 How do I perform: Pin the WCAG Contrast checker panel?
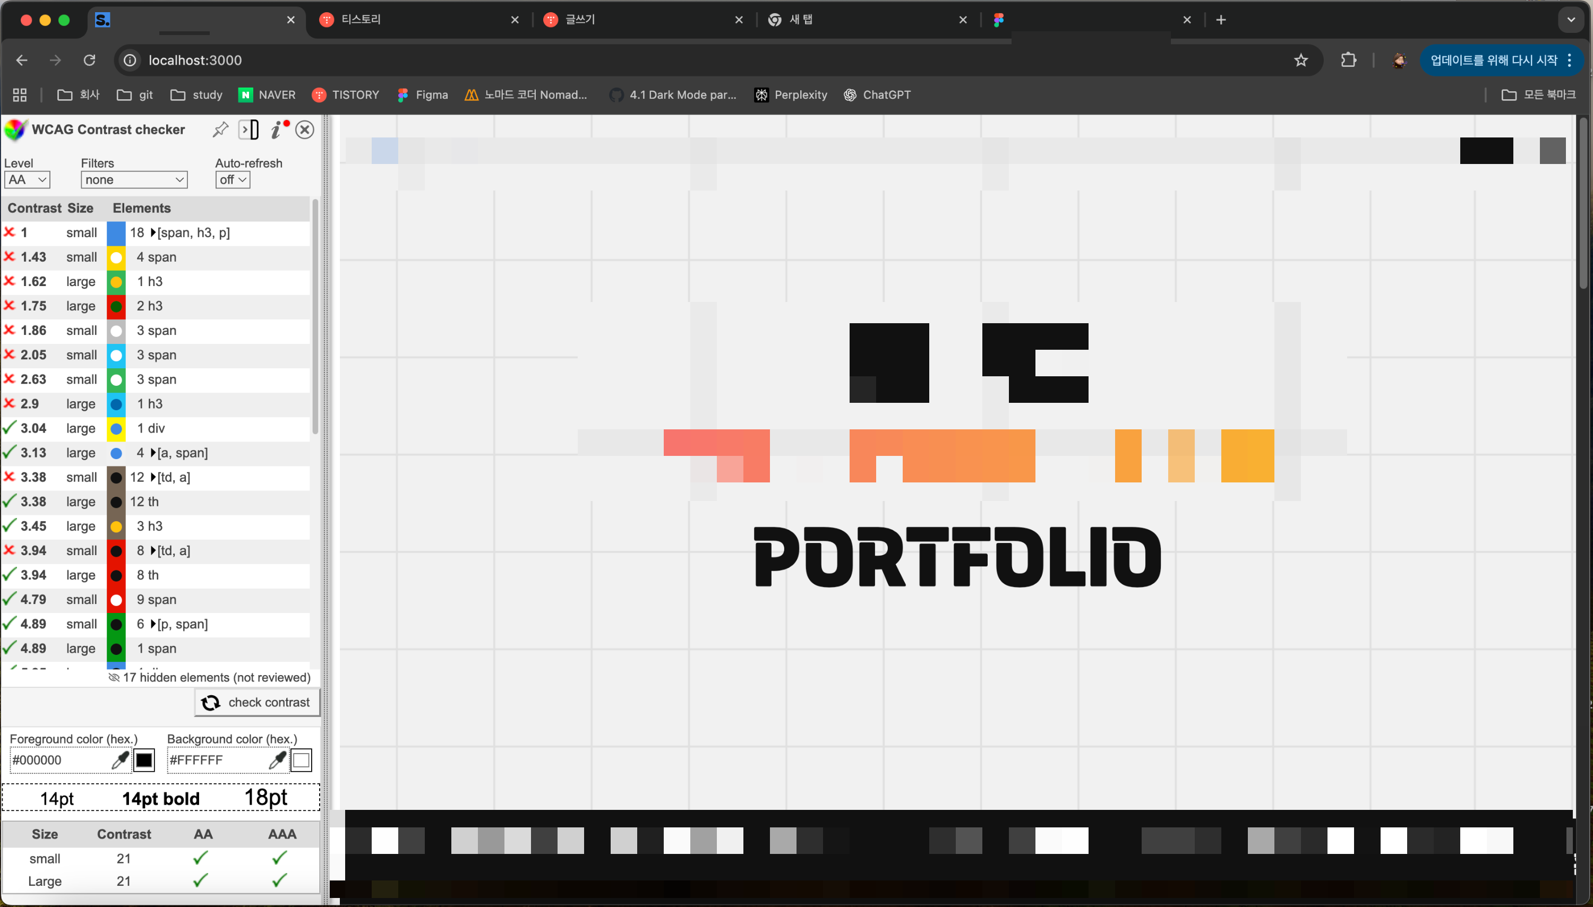click(220, 129)
